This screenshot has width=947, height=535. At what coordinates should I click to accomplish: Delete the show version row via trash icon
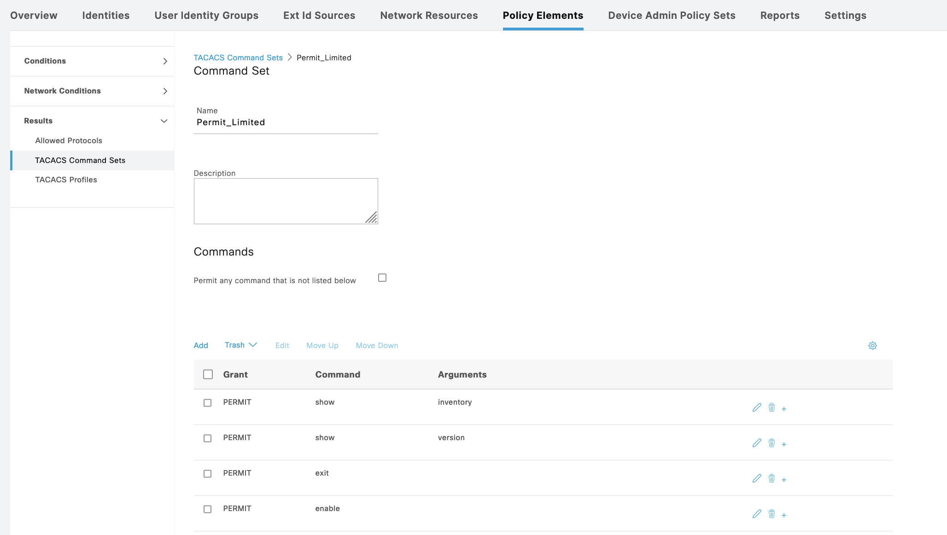click(772, 443)
